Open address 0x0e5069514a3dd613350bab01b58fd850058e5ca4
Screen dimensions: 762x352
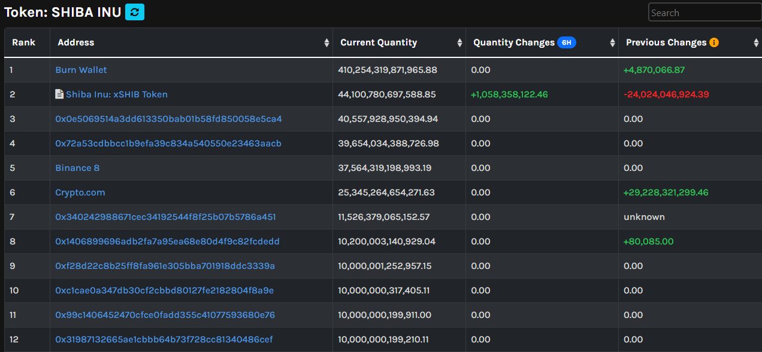click(x=168, y=119)
